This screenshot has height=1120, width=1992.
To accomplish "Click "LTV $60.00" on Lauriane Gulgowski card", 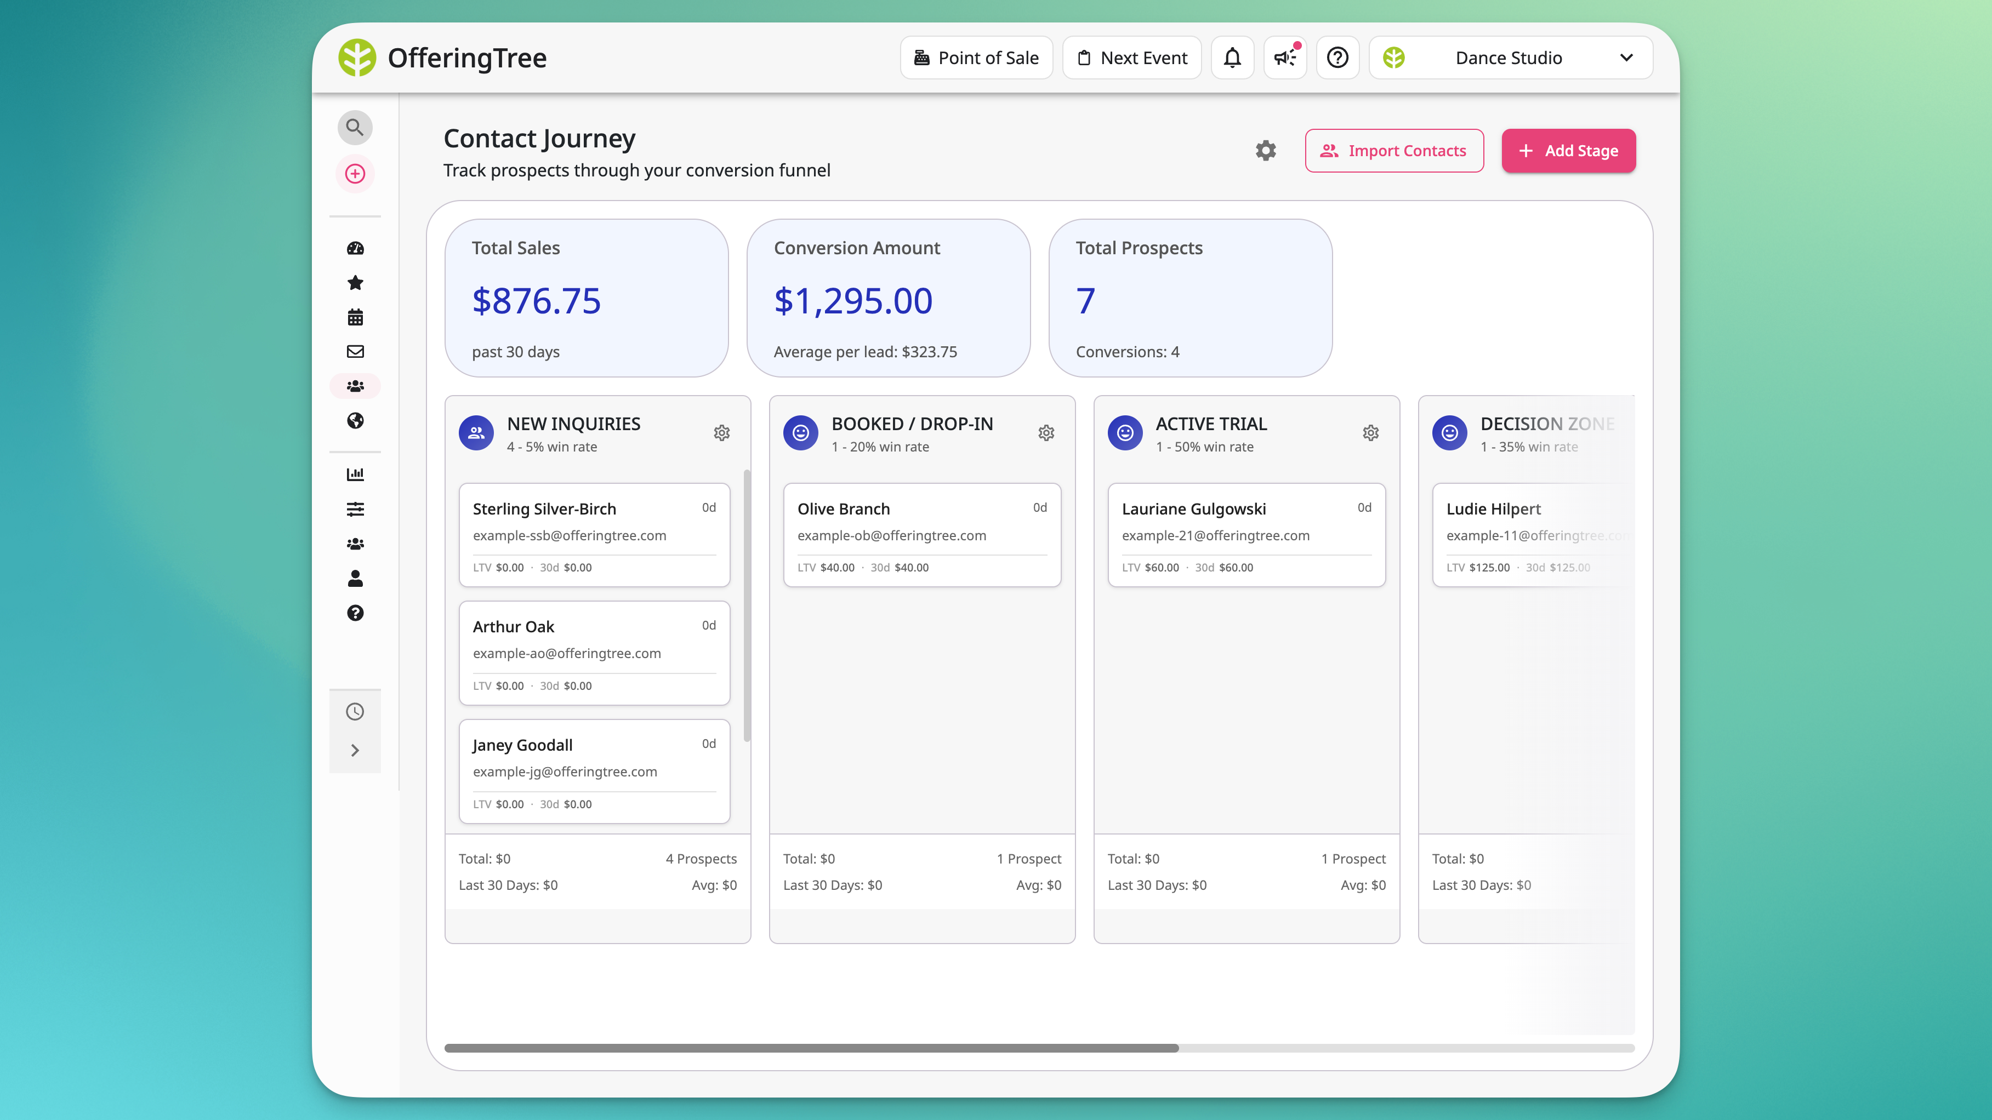I will click(x=1151, y=567).
